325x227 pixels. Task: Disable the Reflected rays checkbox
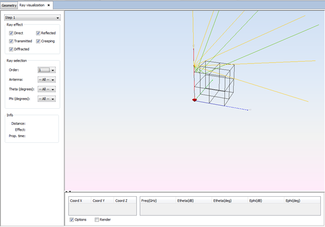(38, 33)
